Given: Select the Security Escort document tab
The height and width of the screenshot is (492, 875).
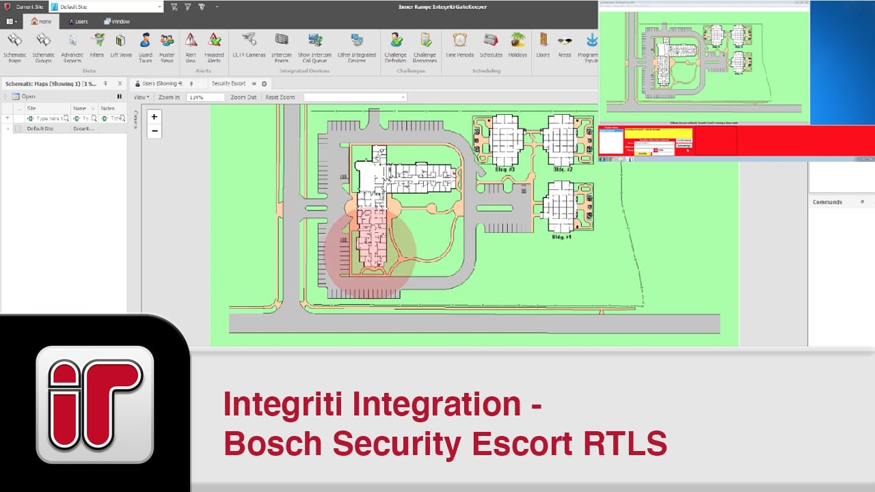Looking at the screenshot, I should pyautogui.click(x=228, y=83).
